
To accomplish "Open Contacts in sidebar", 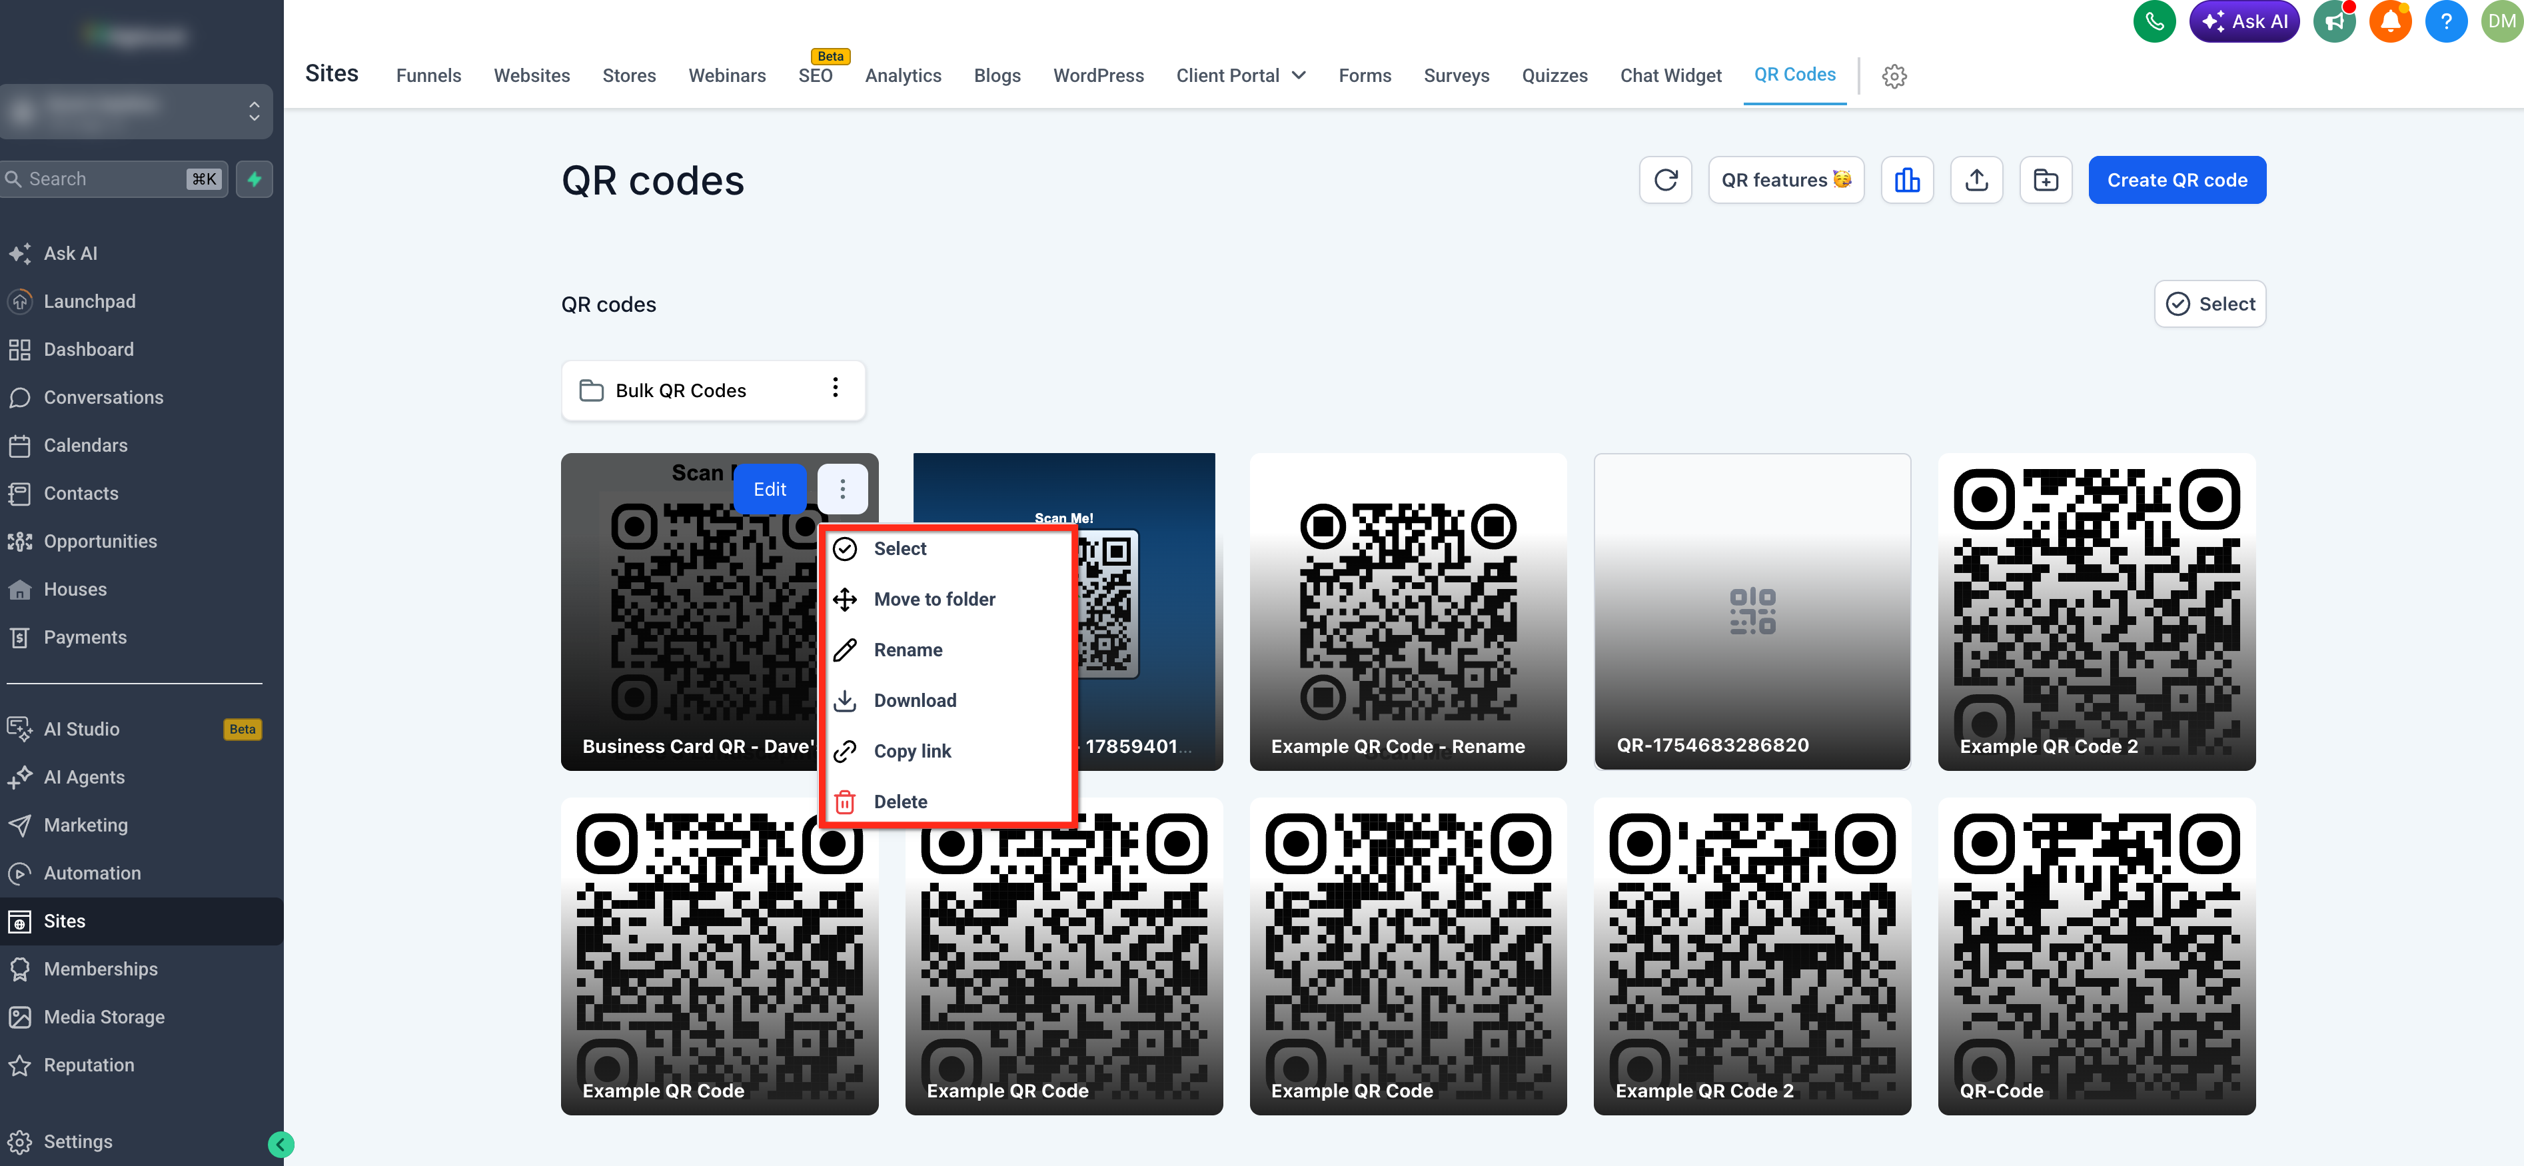I will (81, 494).
